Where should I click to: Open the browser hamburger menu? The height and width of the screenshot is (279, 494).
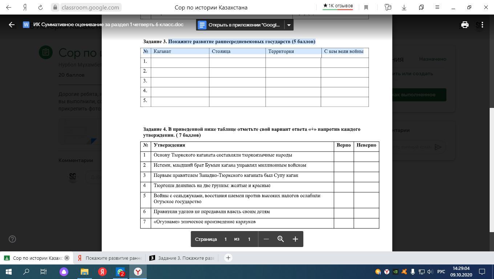[x=437, y=7]
